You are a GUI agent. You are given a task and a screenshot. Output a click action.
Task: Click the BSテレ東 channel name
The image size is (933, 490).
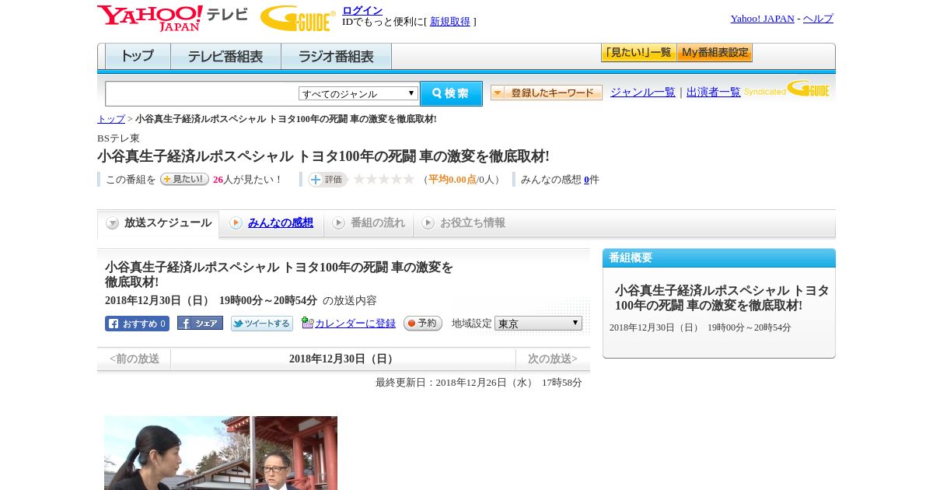tap(118, 138)
